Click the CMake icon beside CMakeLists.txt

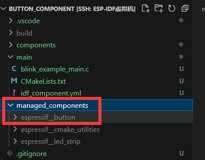14,81
